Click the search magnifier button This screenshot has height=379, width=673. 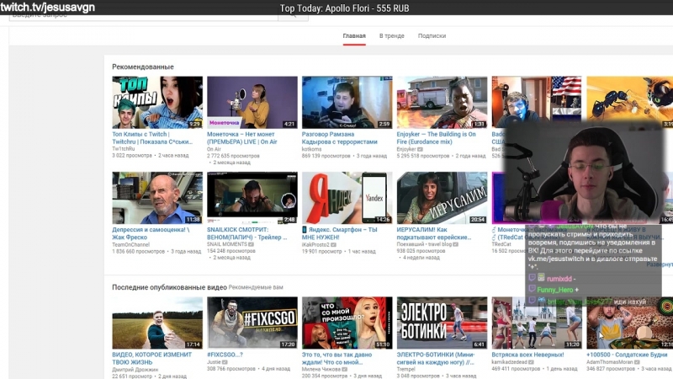tap(293, 17)
